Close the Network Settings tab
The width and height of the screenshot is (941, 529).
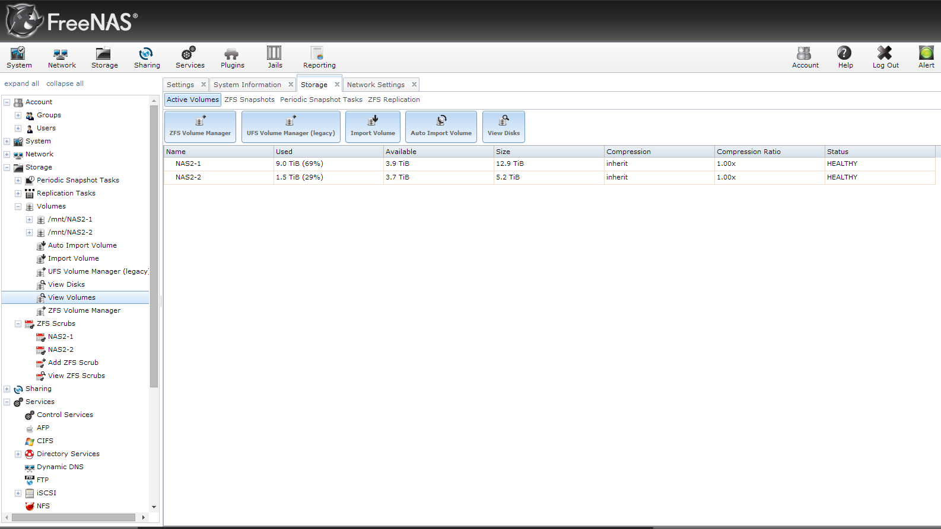coord(414,85)
